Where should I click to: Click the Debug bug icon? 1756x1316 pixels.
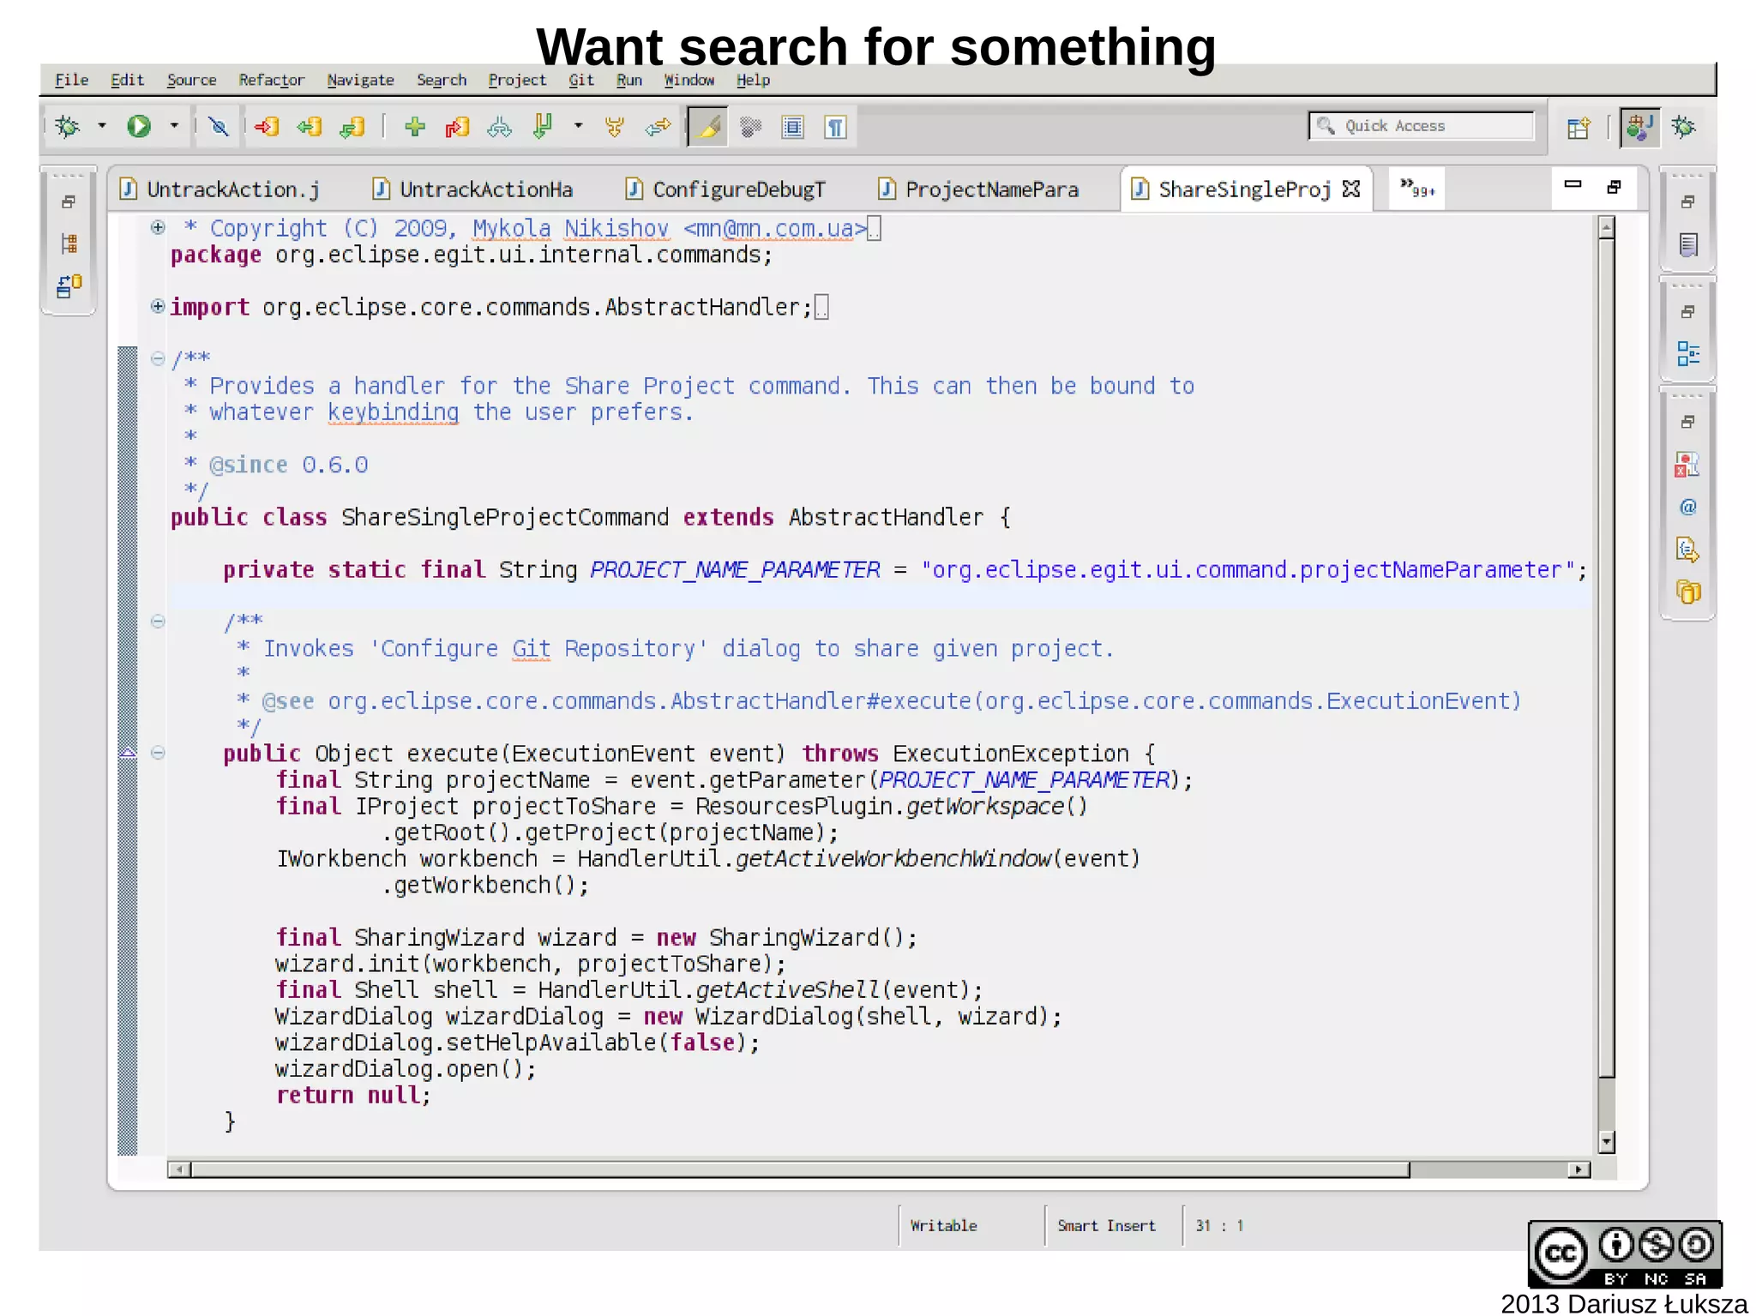(x=68, y=127)
